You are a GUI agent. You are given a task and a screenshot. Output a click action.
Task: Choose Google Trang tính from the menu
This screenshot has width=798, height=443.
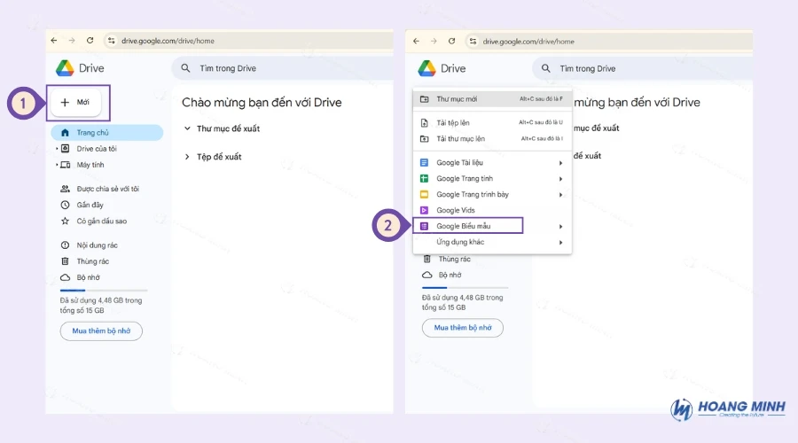point(492,178)
